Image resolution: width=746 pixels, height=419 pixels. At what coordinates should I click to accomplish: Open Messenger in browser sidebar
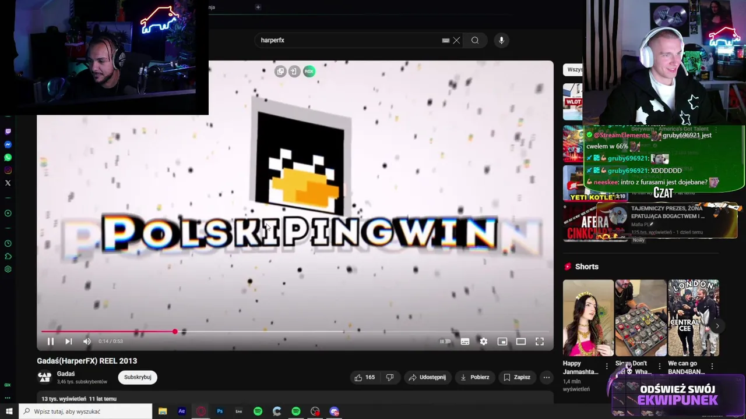click(x=8, y=144)
